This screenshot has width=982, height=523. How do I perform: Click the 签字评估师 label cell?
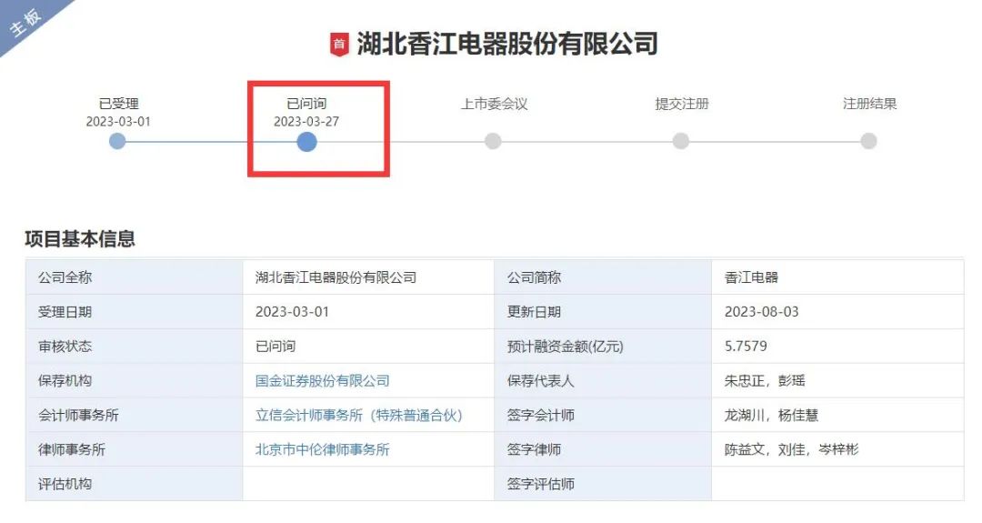[603, 484]
